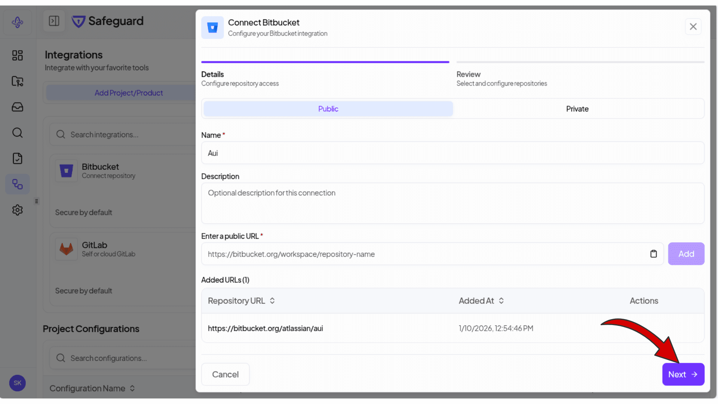Click the search magnifier sidebar icon
Screen dimensions: 718x404
point(17,133)
